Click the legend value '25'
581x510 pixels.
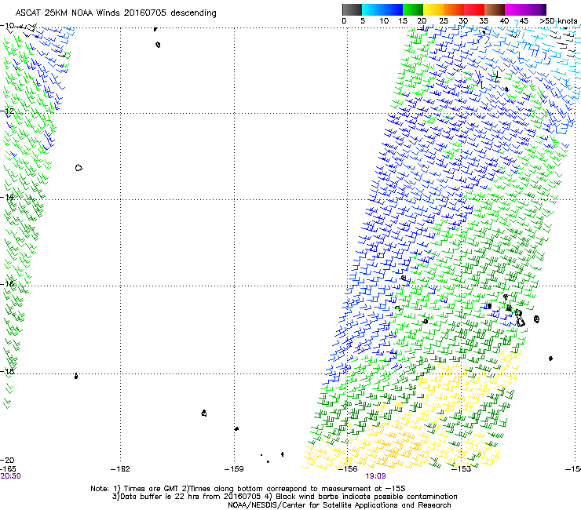coord(444,21)
